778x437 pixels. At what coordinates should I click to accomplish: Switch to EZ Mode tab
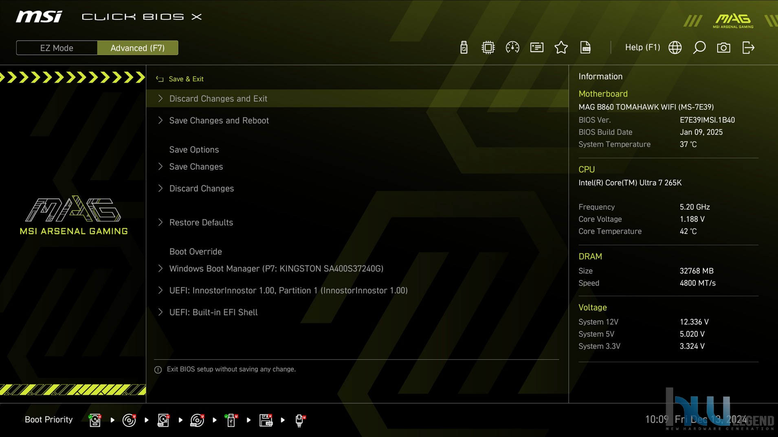click(x=57, y=48)
